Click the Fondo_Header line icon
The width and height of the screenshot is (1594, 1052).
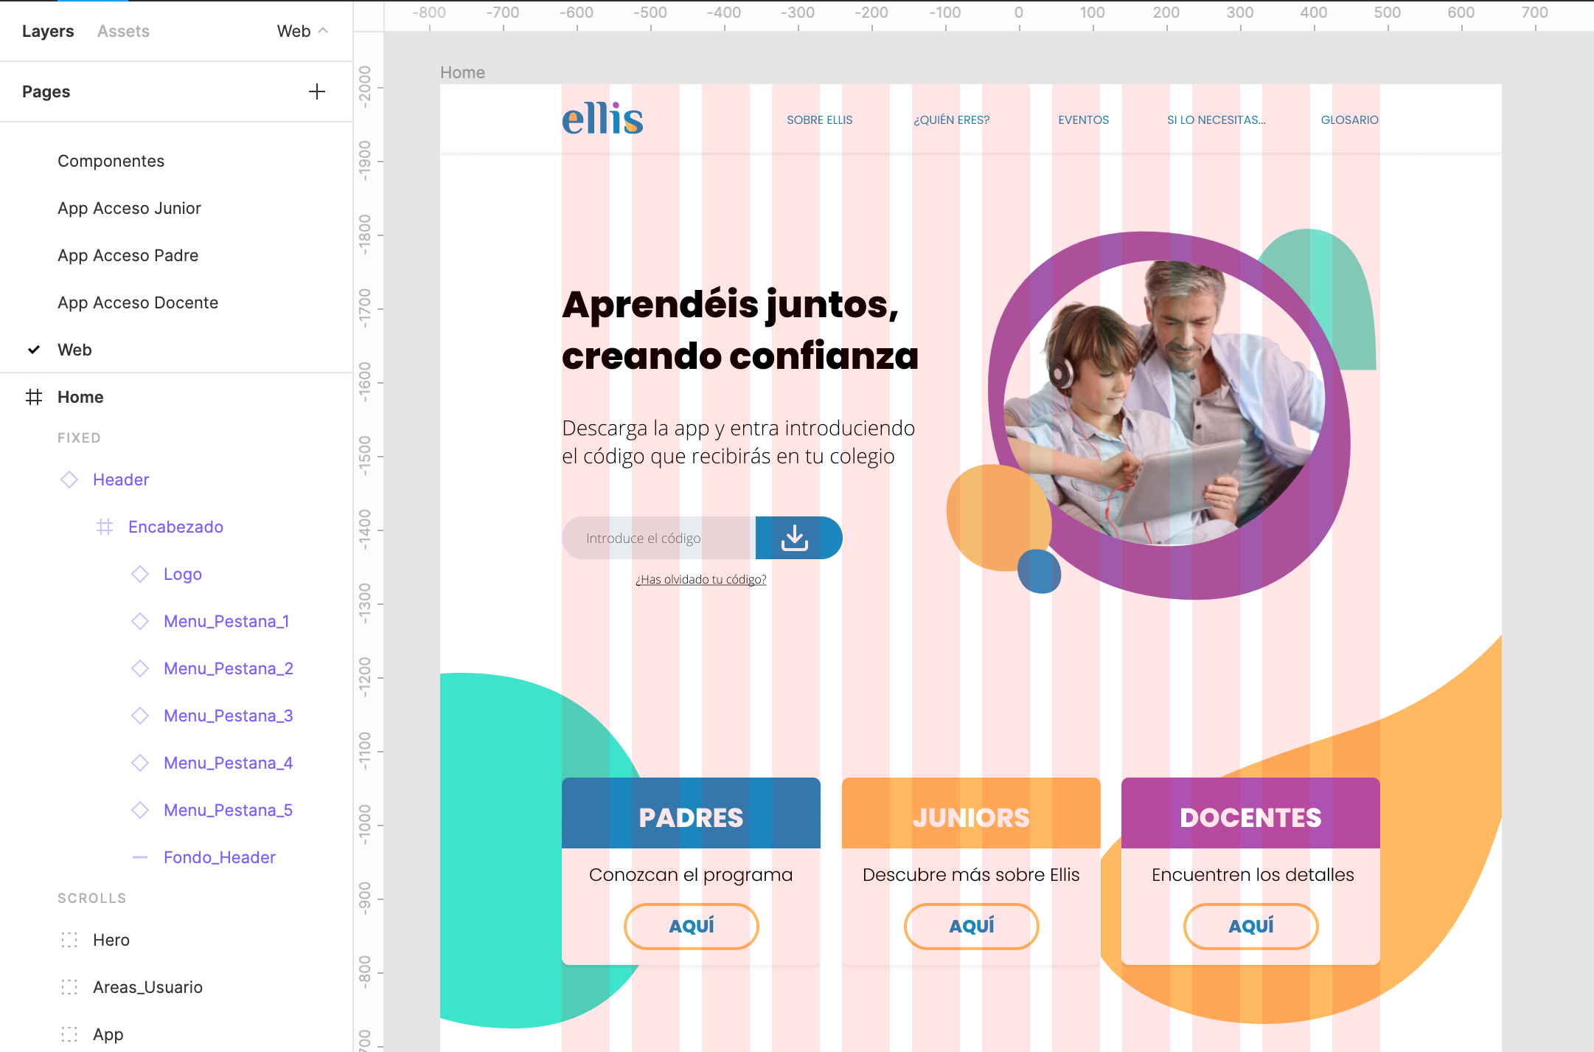(140, 857)
